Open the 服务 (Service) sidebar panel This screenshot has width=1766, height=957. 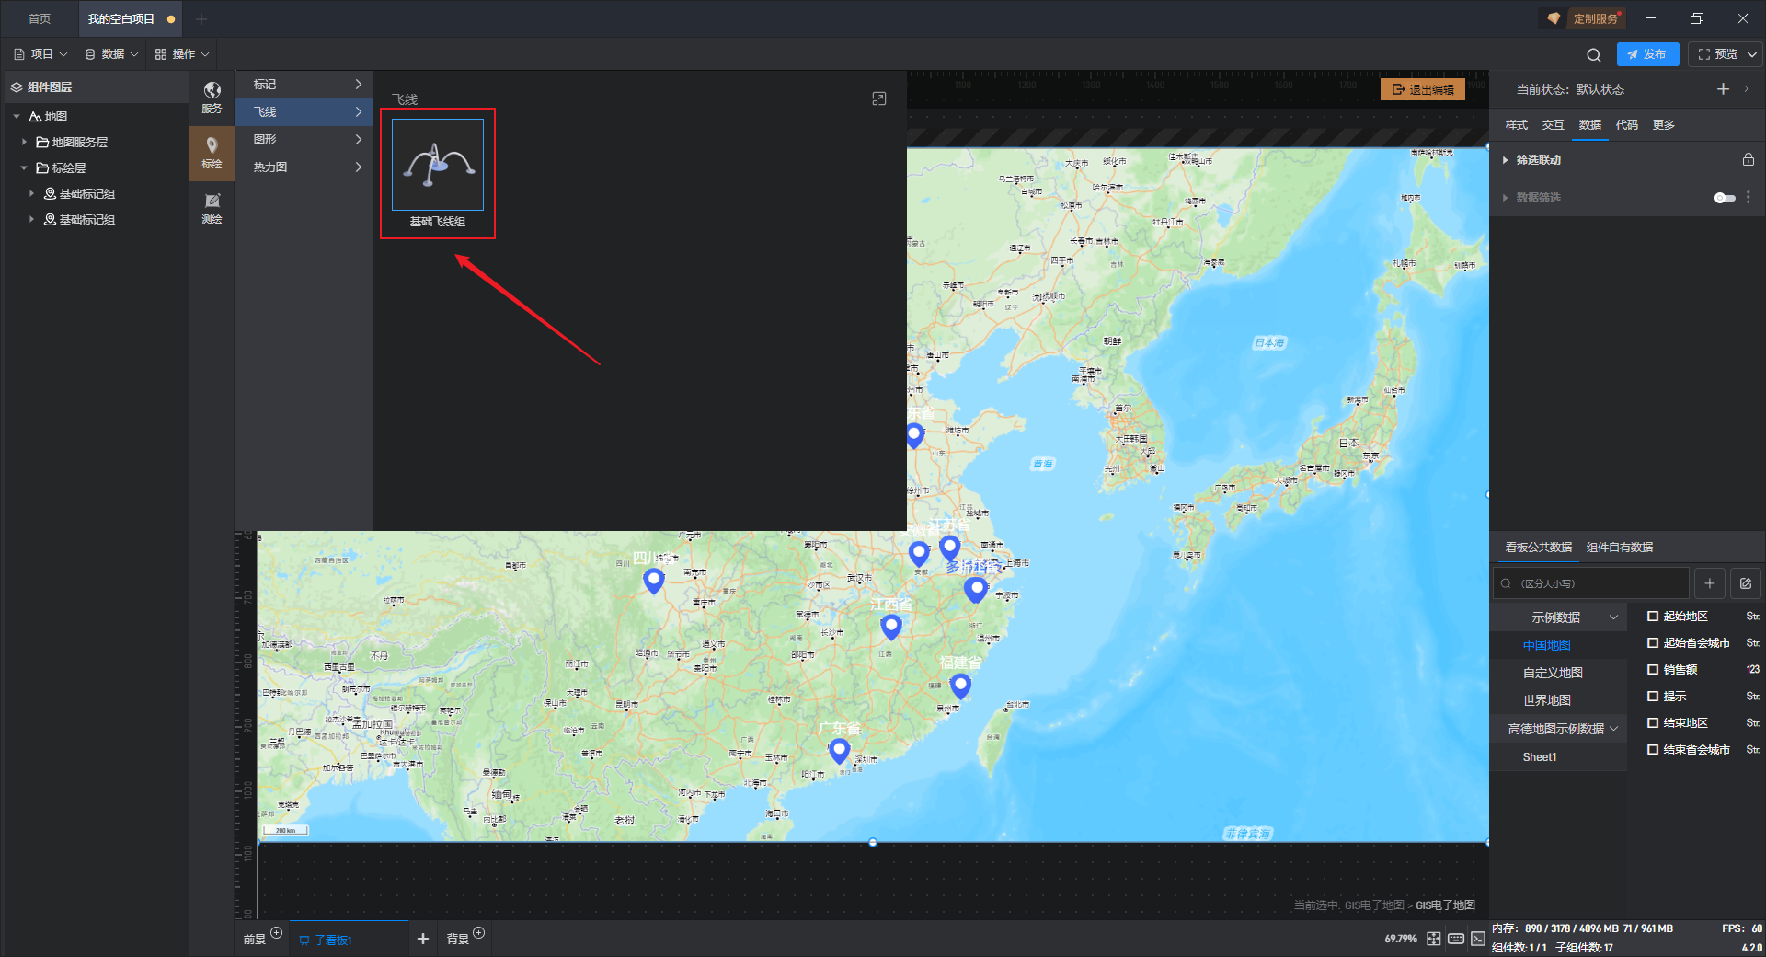(212, 98)
